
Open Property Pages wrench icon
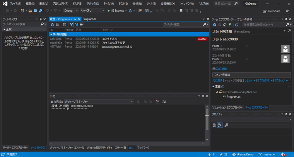tap(226, 125)
